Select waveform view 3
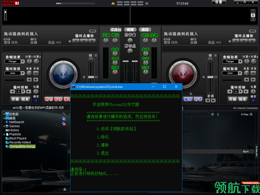Screen dimensions: 260x195 [253, 19]
